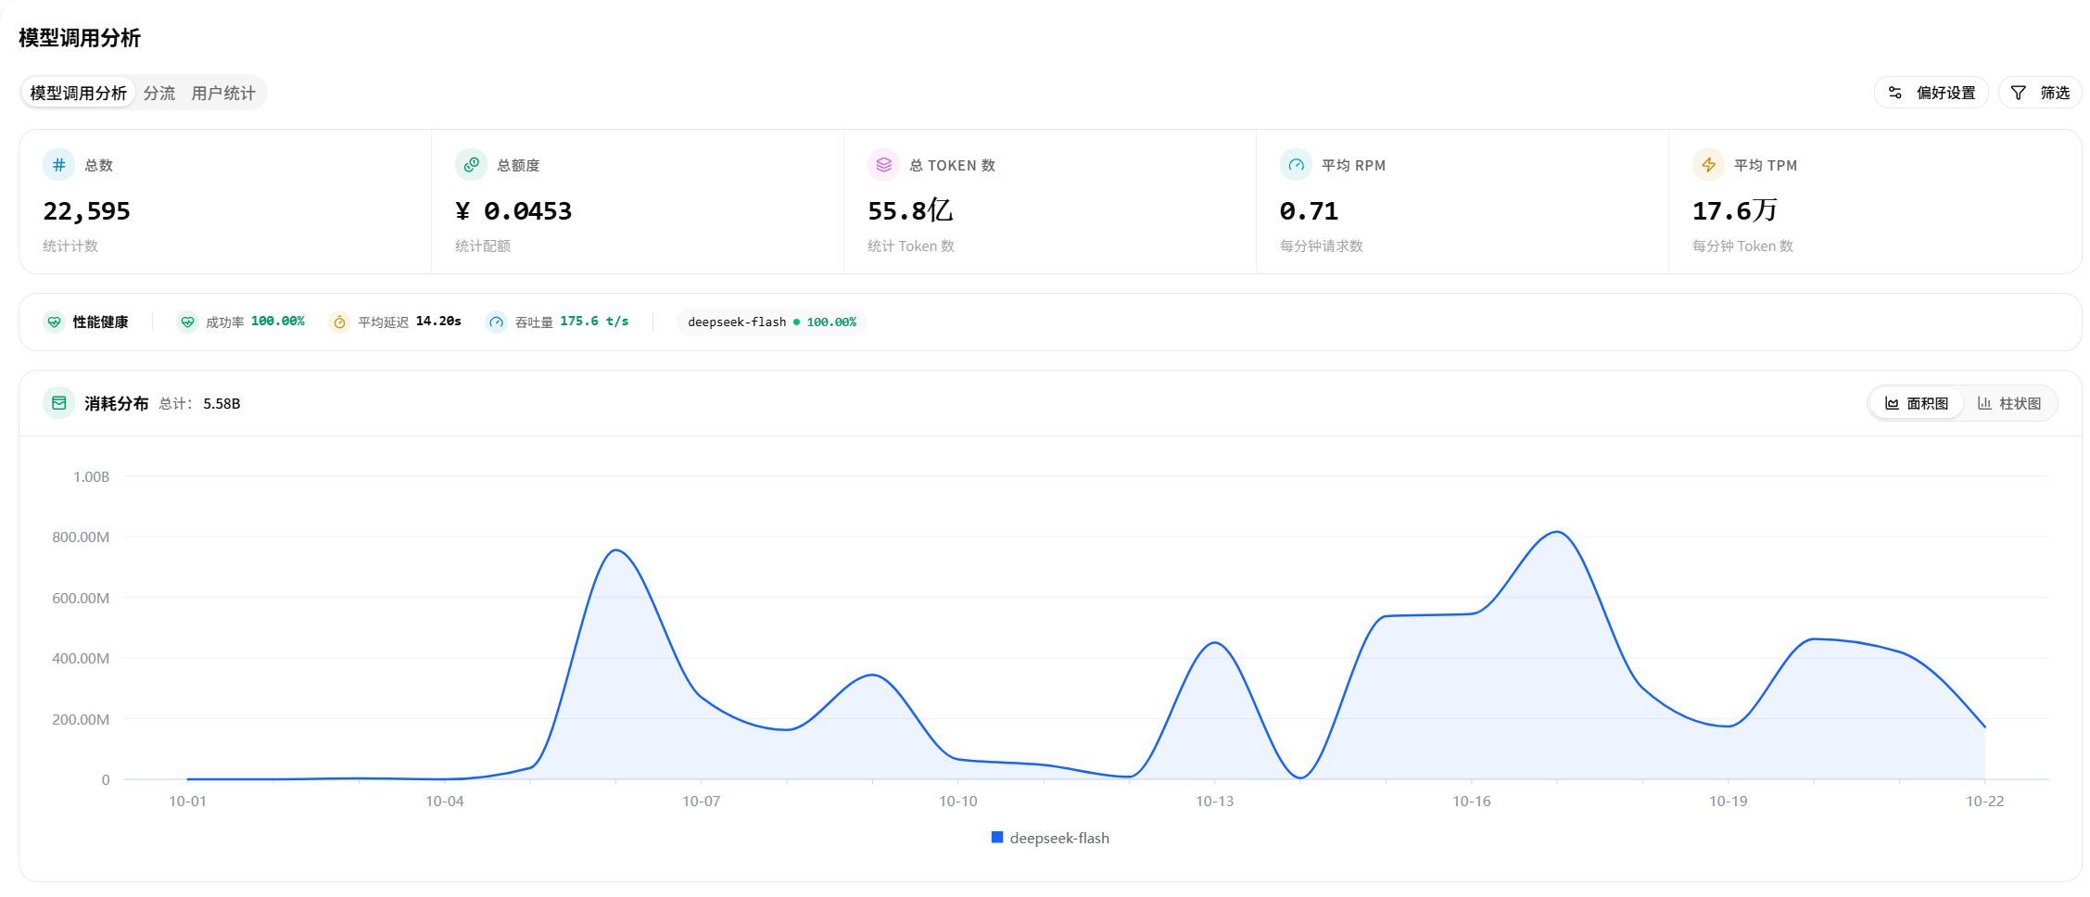The image size is (2090, 897).
Task: Click the hash icon beside 总数
Action: pyautogui.click(x=58, y=165)
